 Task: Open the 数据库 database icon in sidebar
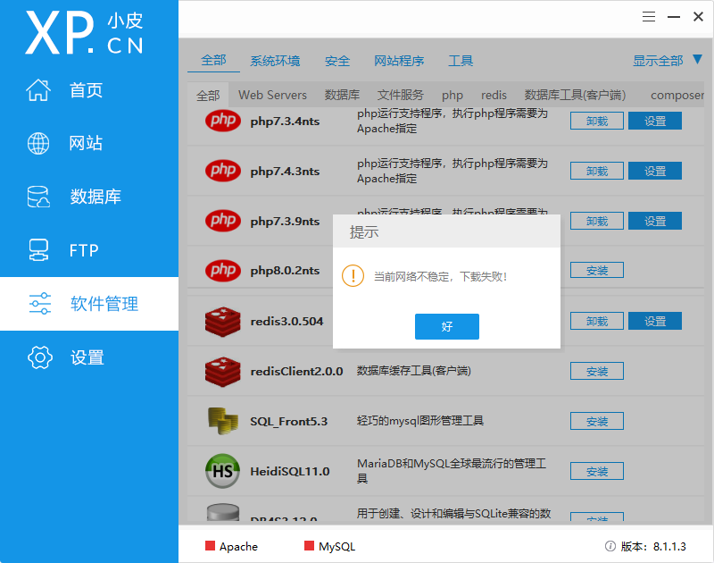click(38, 197)
